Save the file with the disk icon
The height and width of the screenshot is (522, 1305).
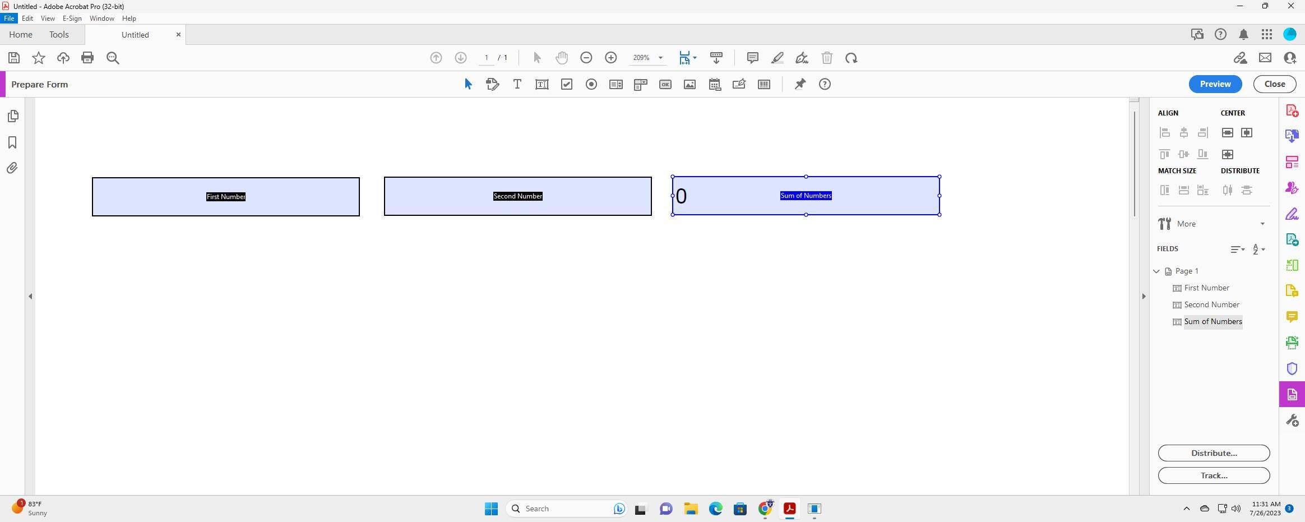click(14, 58)
